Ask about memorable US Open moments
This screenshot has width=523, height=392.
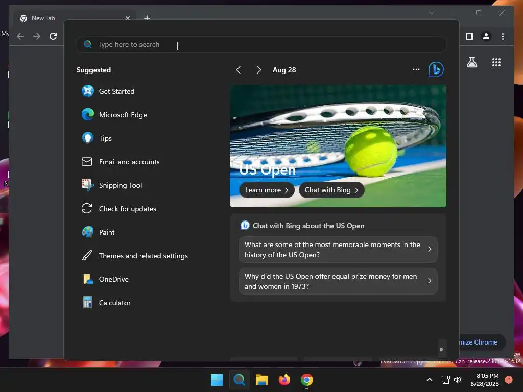(338, 250)
